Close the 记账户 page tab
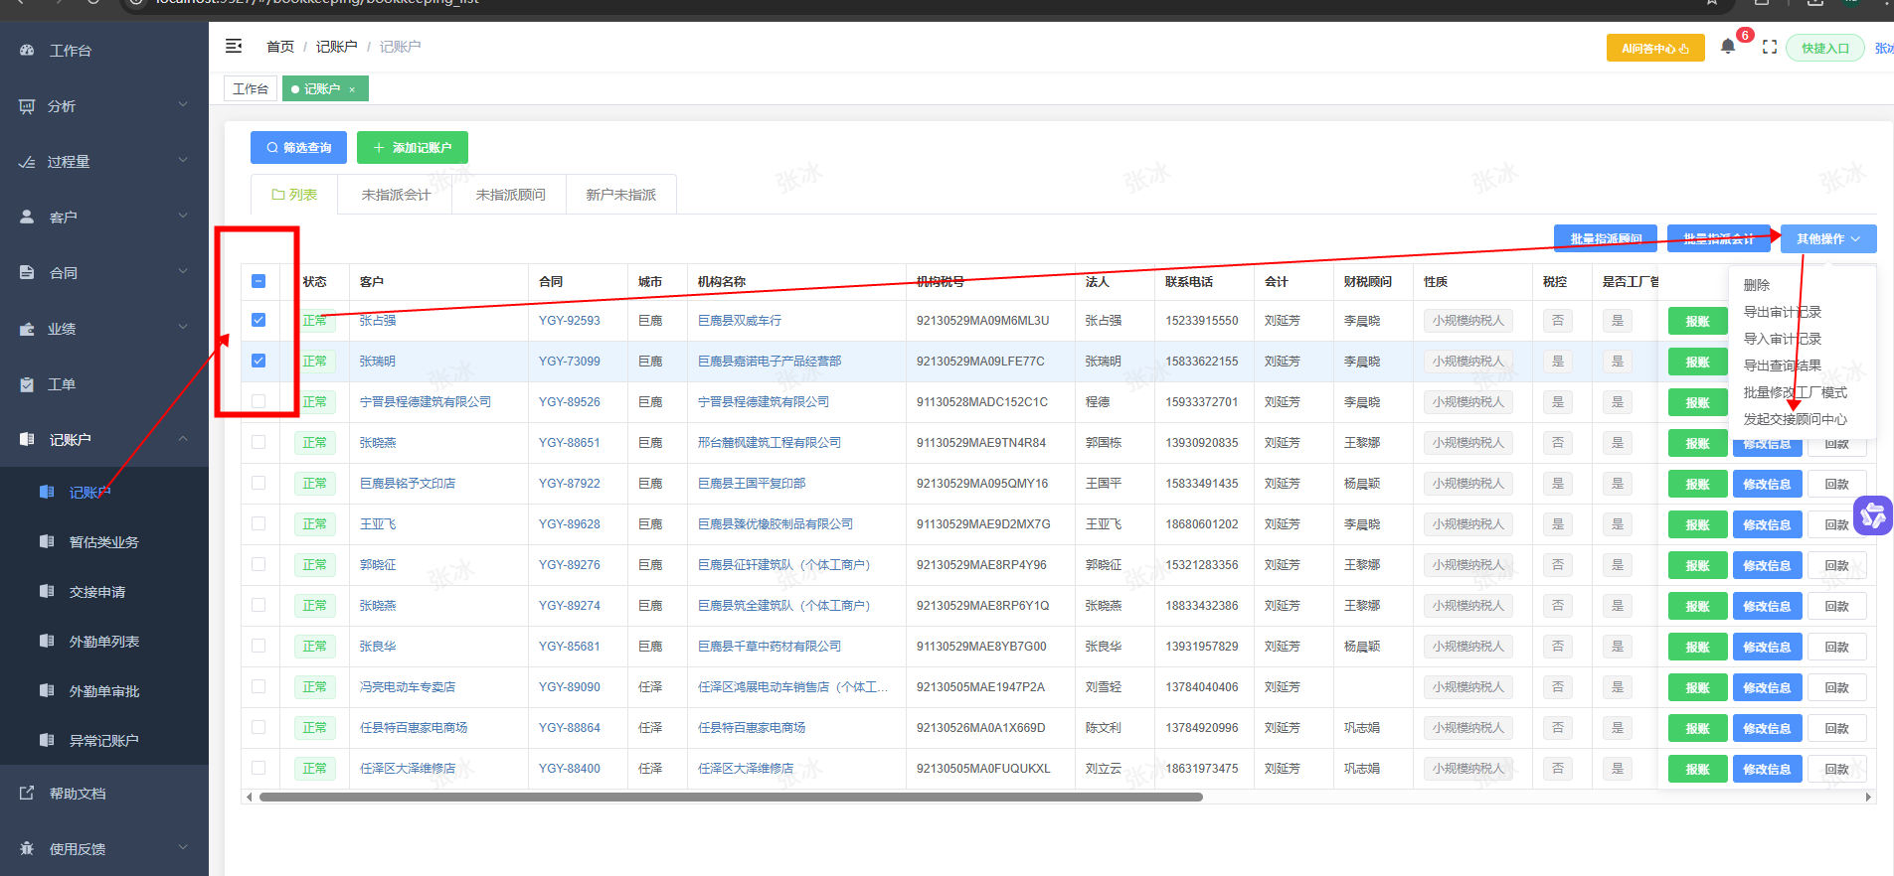This screenshot has height=876, width=1894. [352, 89]
